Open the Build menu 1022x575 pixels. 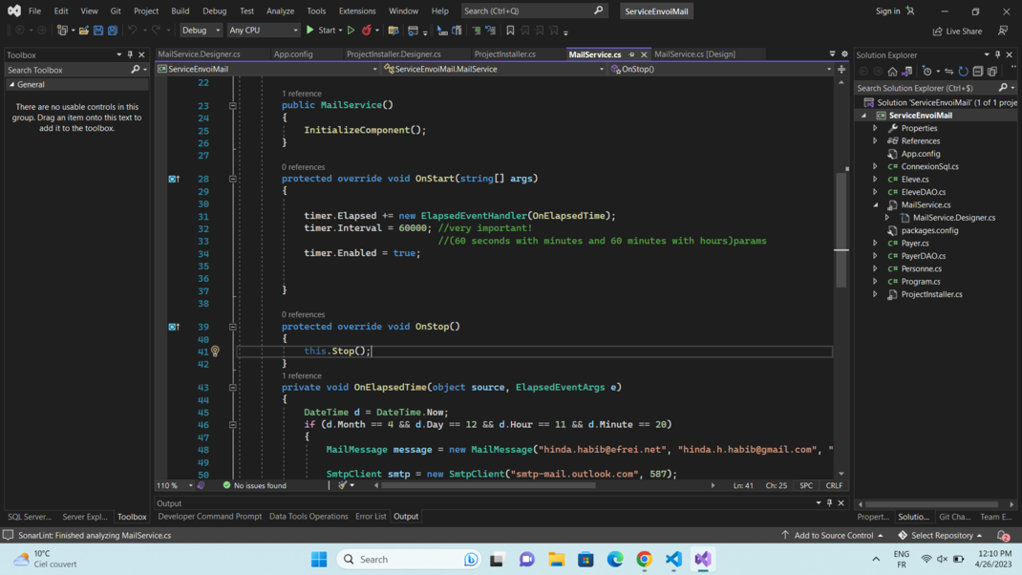pyautogui.click(x=180, y=11)
